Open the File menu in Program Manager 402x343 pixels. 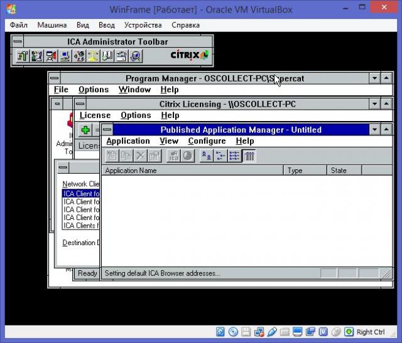coord(61,90)
